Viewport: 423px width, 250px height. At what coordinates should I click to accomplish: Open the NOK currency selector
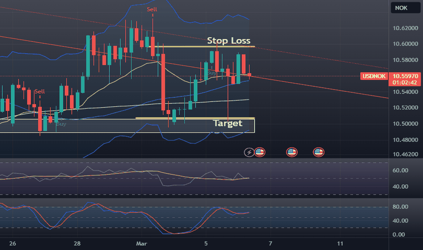[405, 8]
